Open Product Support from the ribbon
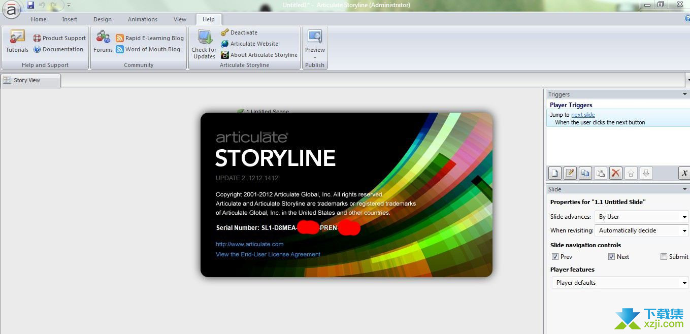690x334 pixels. pos(59,38)
